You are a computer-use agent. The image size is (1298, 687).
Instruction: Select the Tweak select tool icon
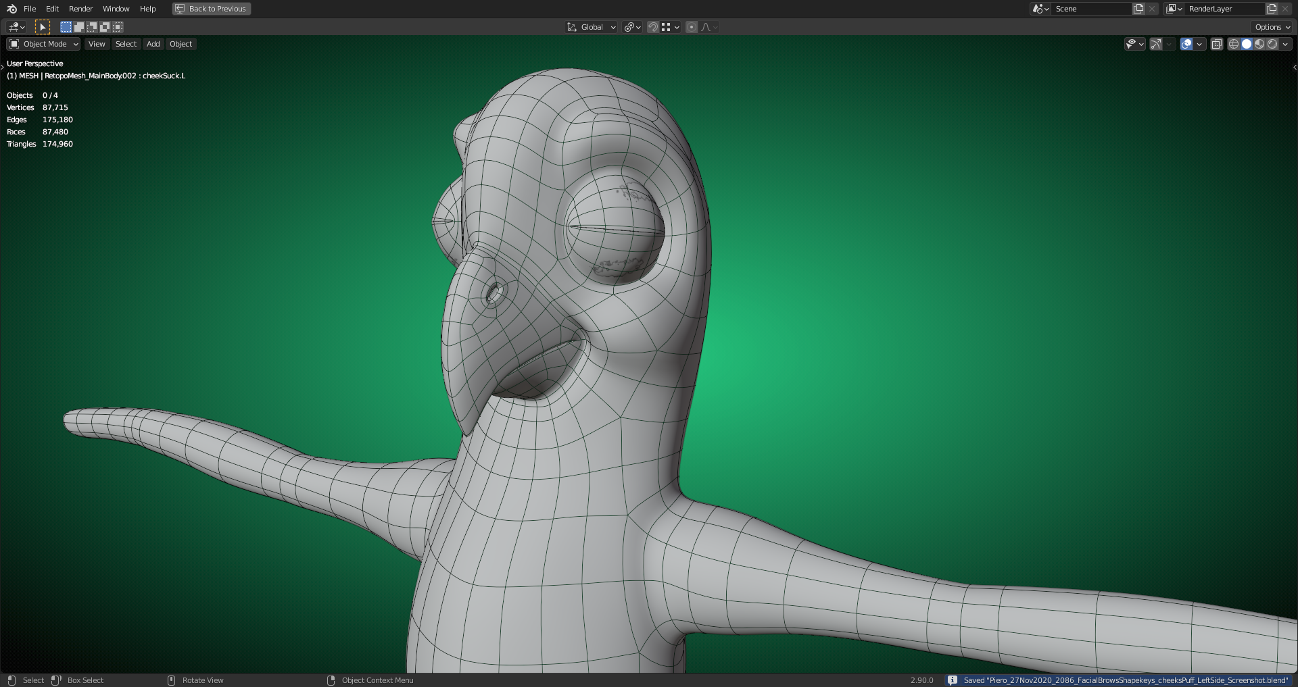tap(42, 27)
